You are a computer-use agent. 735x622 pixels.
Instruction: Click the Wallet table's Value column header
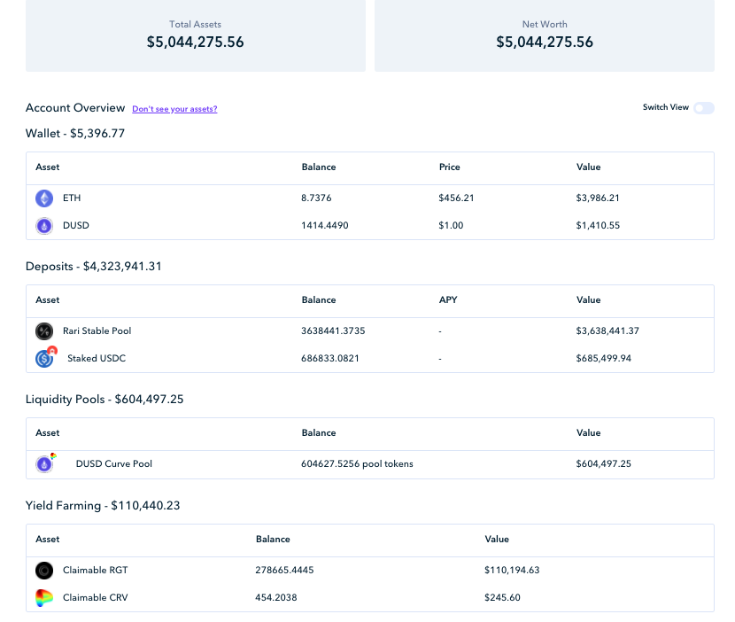(x=588, y=167)
